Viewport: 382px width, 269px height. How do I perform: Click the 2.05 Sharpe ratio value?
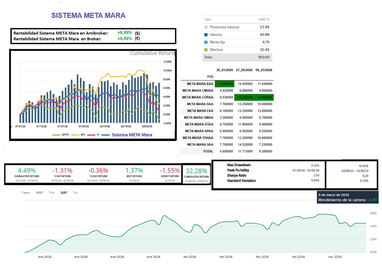pyautogui.click(x=316, y=176)
